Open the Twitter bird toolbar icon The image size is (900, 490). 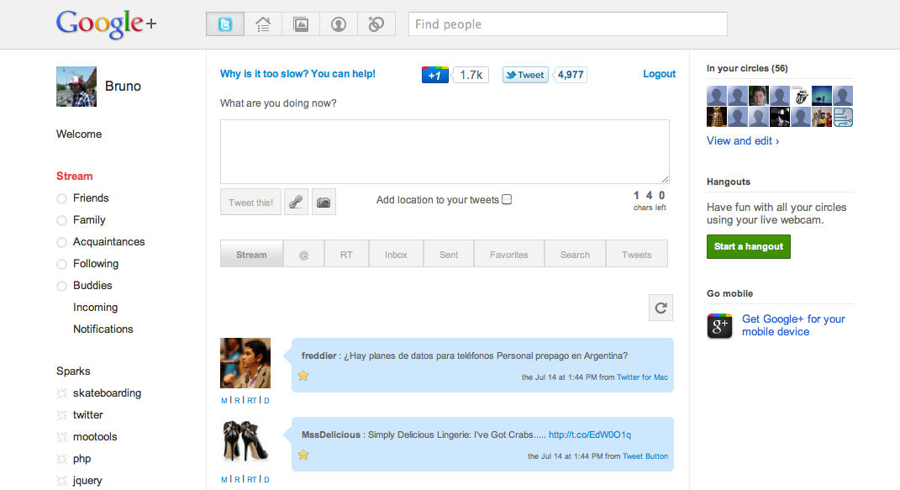(225, 24)
